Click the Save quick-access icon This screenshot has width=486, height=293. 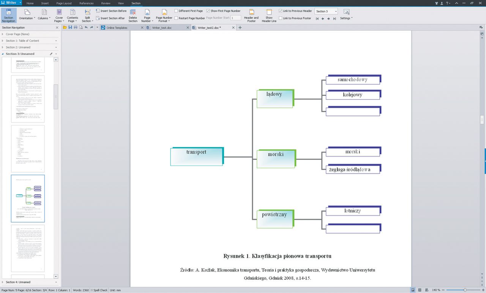click(x=70, y=28)
